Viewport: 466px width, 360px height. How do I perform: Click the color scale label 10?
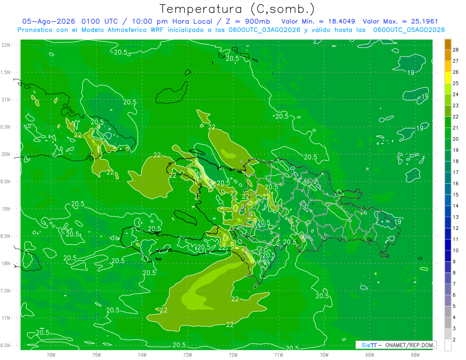coord(456,250)
